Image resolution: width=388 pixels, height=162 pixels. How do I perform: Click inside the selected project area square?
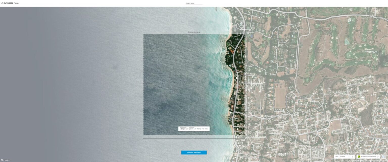tap(194, 84)
